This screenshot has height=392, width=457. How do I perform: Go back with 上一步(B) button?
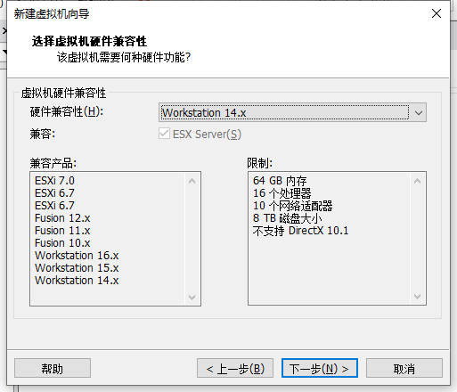click(235, 369)
